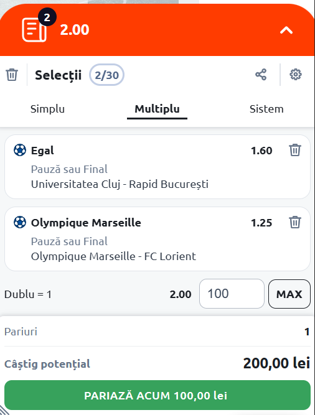Collapse the bet slip with chevron arrow
The height and width of the screenshot is (415, 315).
pyautogui.click(x=286, y=30)
